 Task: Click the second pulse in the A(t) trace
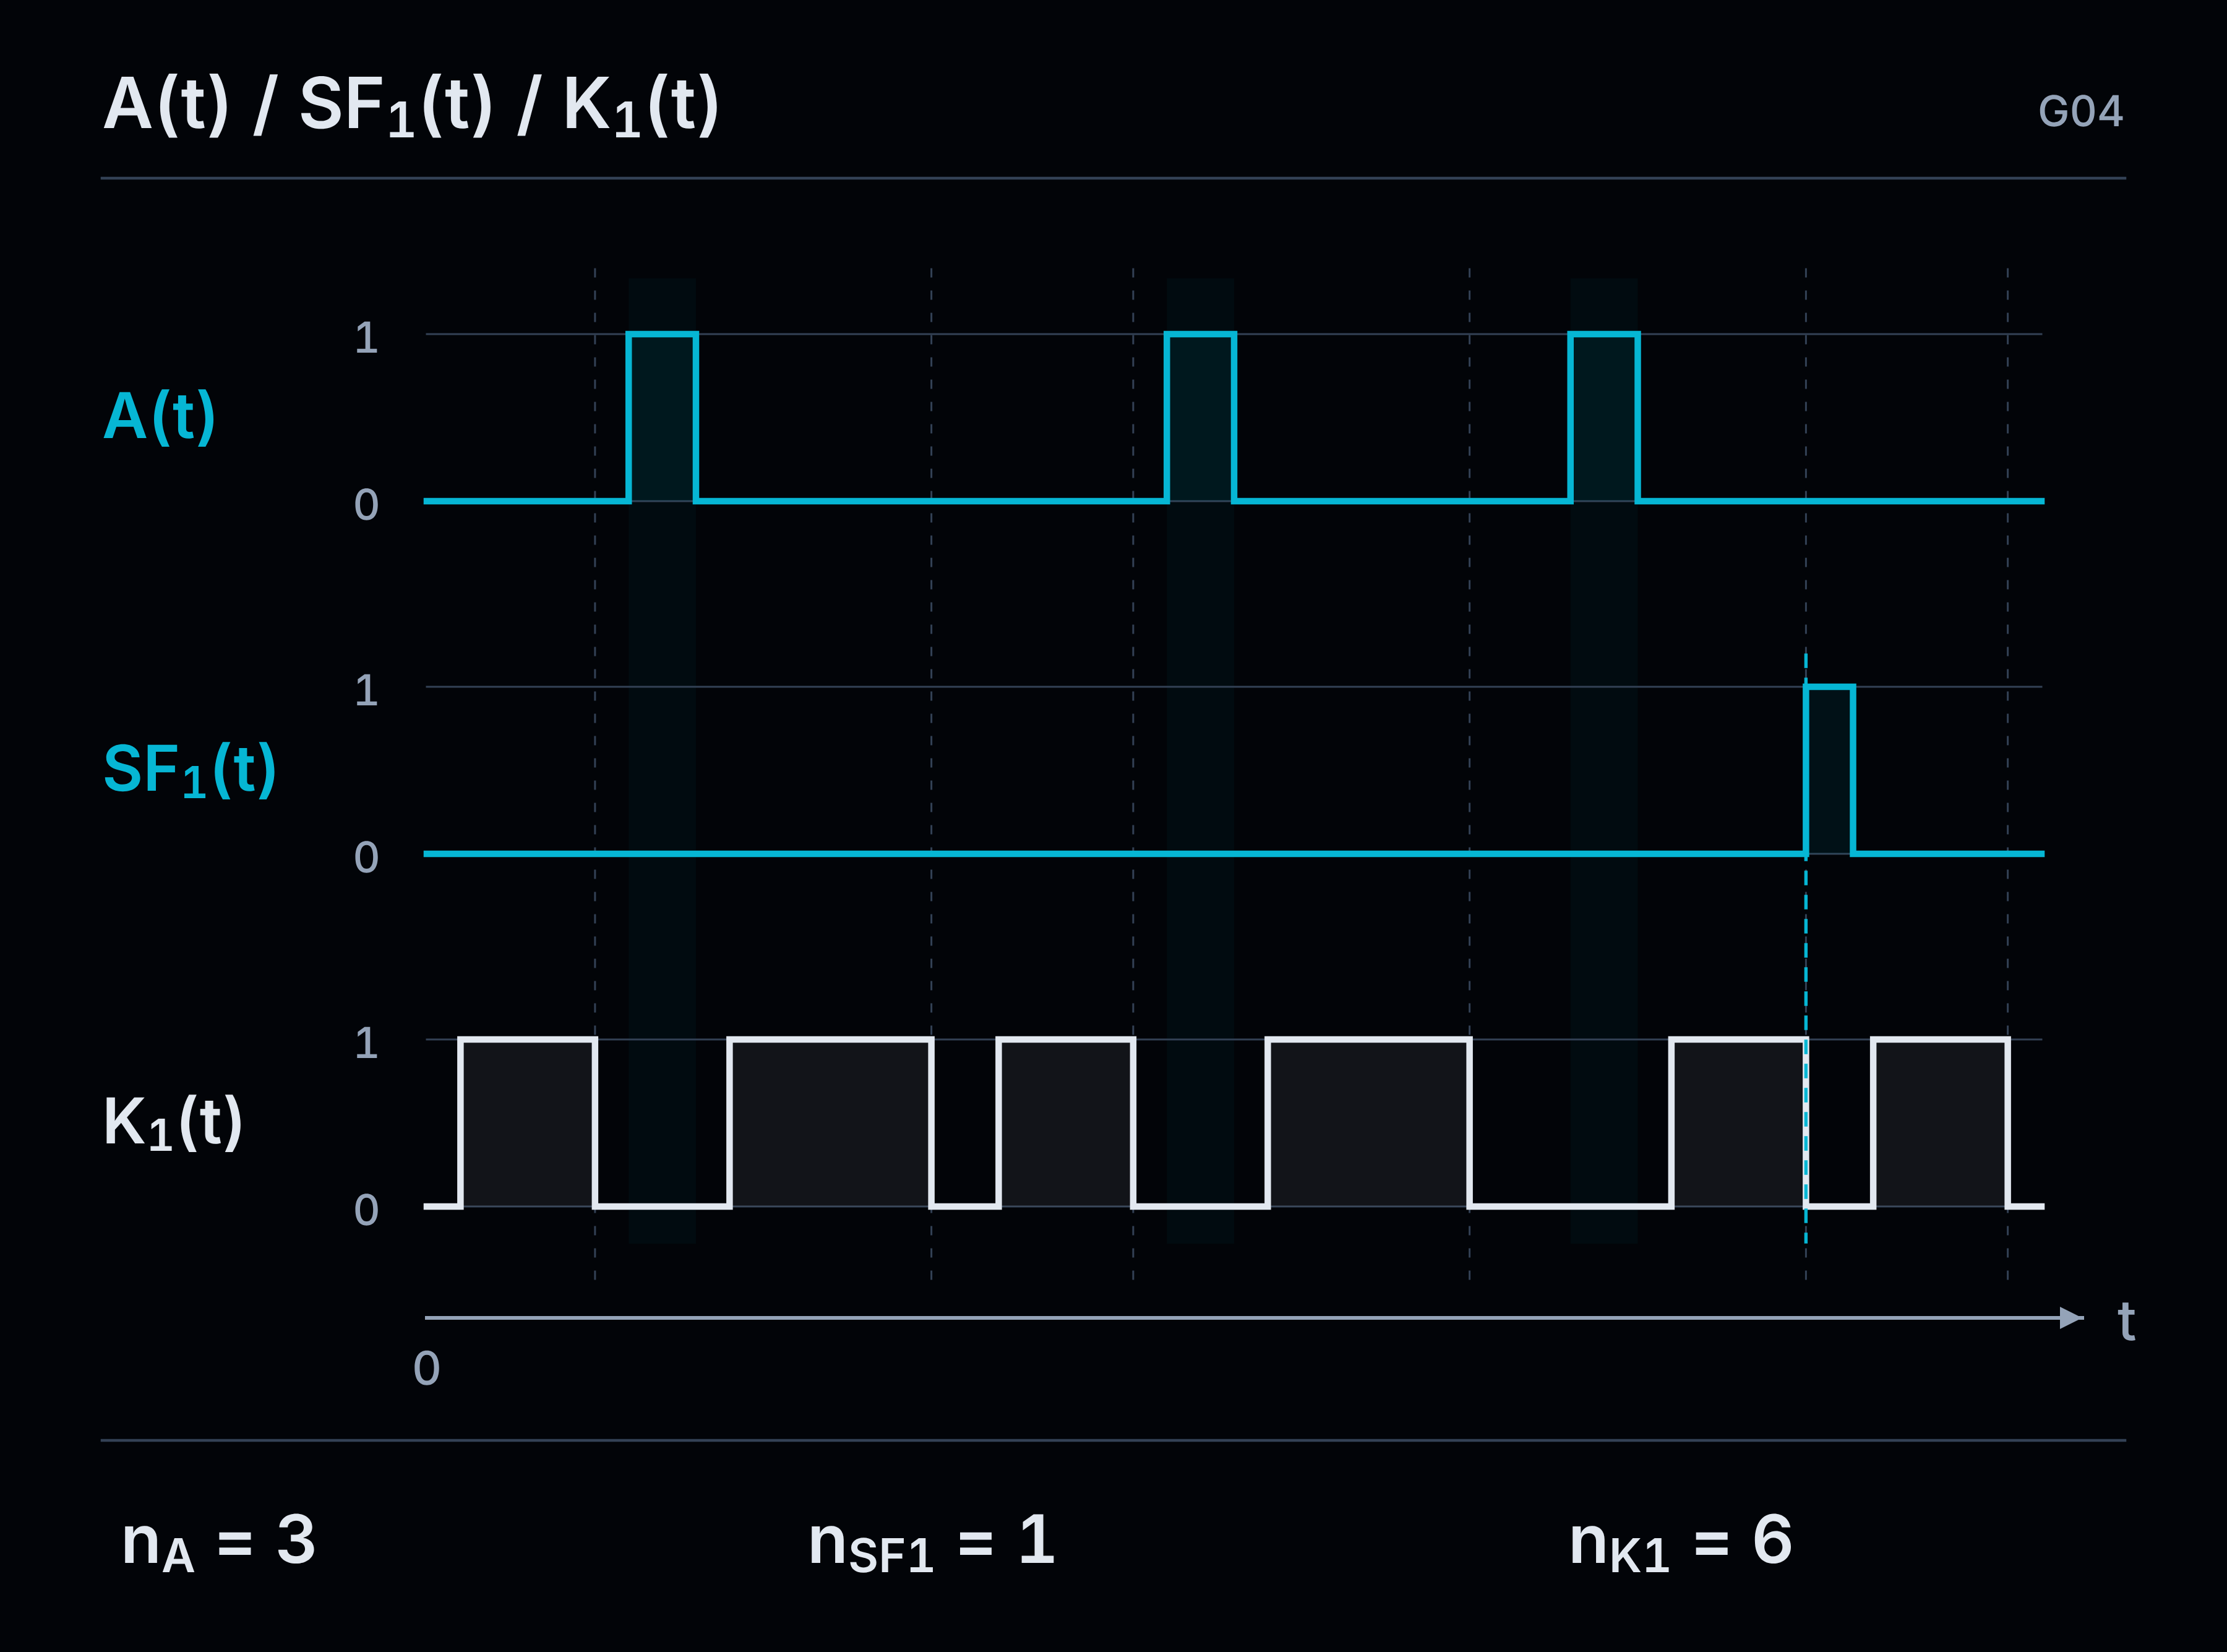(x=1201, y=417)
